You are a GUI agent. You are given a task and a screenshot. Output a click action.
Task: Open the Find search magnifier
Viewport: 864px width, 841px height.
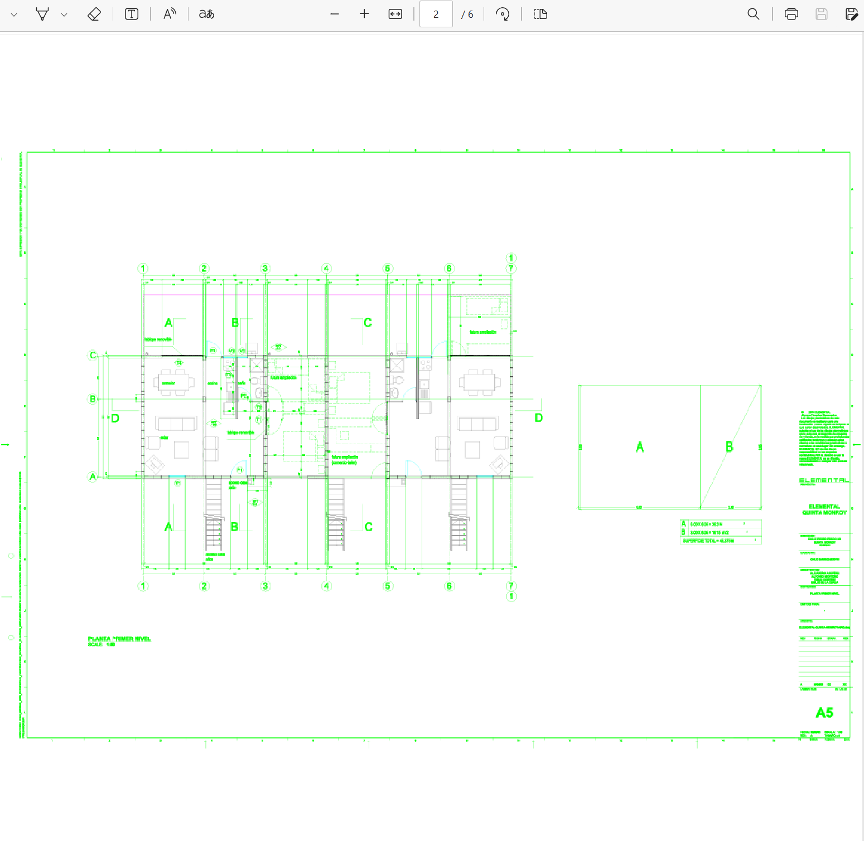pyautogui.click(x=753, y=14)
